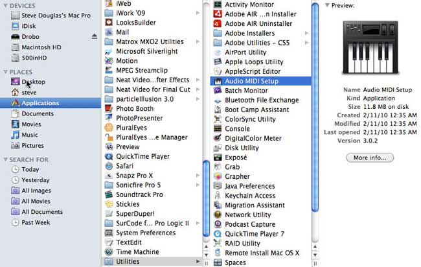Select the Applications icon in sidebar
Viewport: 421px width, 267px height.
click(x=16, y=103)
